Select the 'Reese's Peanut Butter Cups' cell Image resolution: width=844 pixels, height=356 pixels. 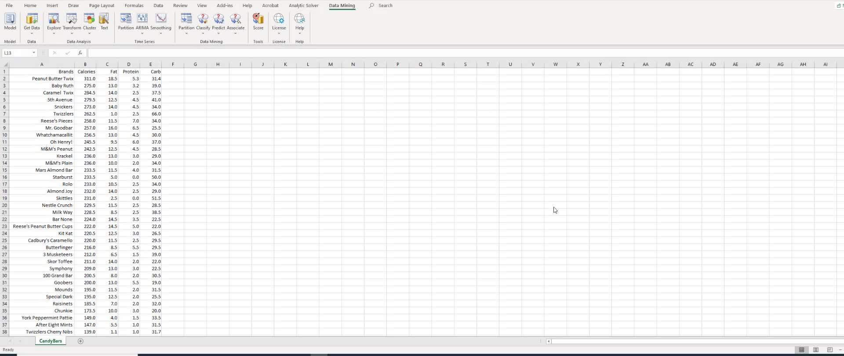pos(42,226)
